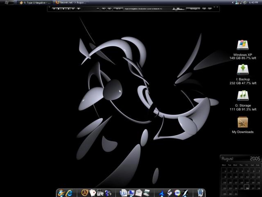Toggle the PL playlist button

(104, 9)
